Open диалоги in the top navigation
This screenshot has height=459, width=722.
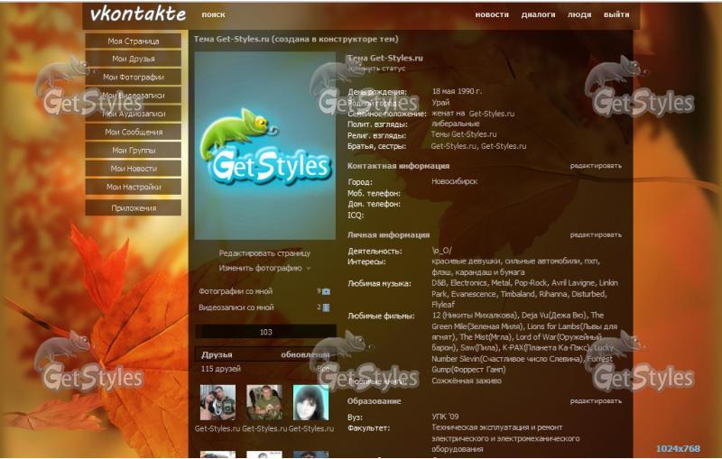coord(538,14)
